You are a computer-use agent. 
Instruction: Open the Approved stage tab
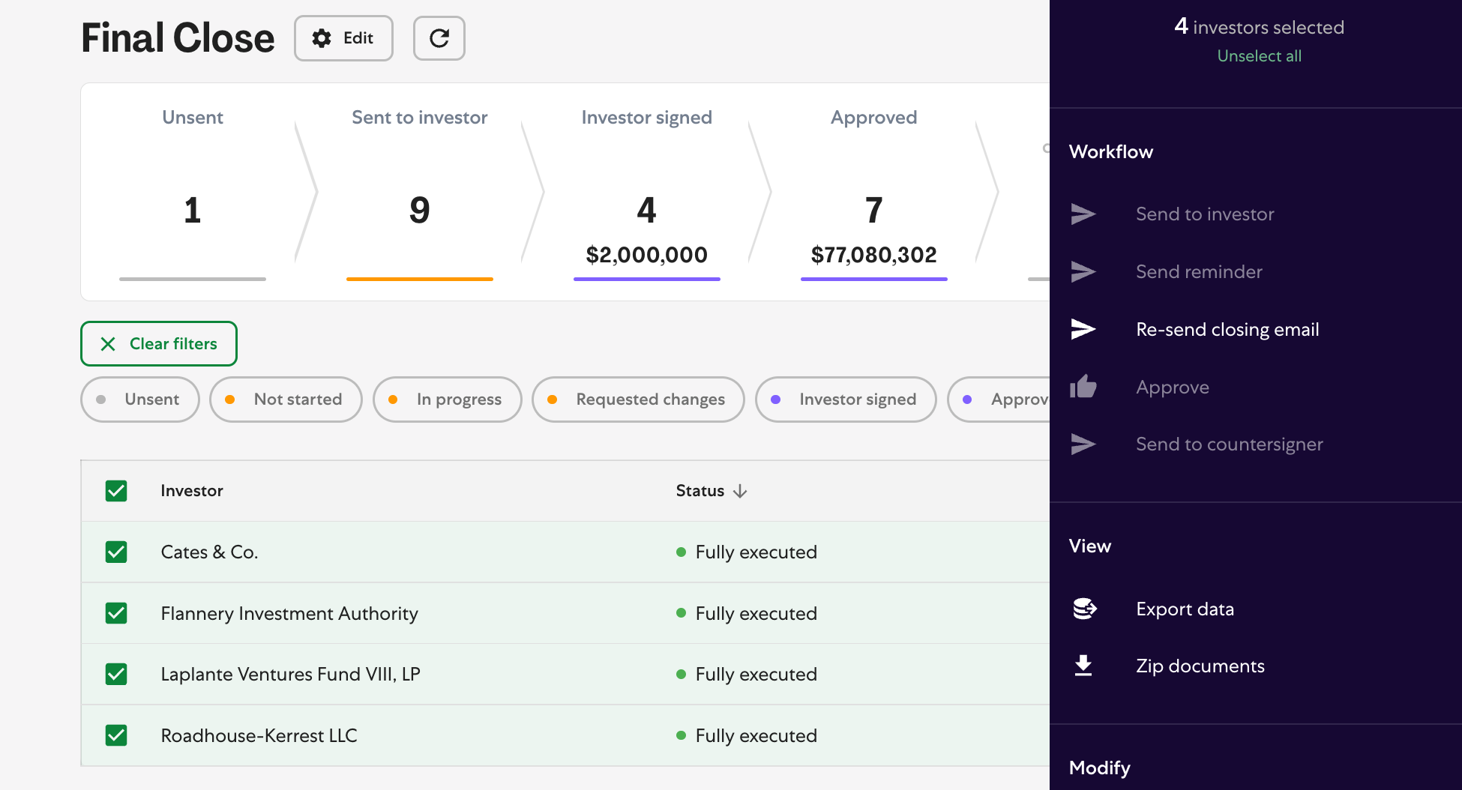click(x=873, y=195)
